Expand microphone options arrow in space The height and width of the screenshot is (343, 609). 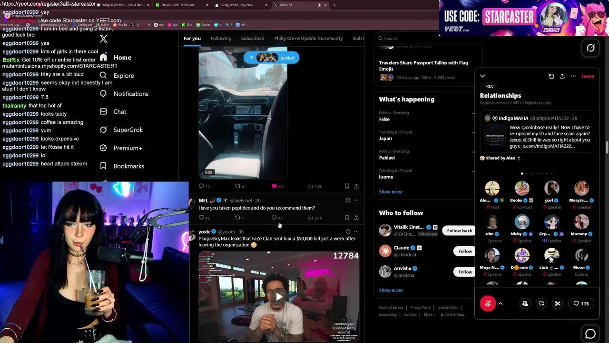[x=501, y=303]
